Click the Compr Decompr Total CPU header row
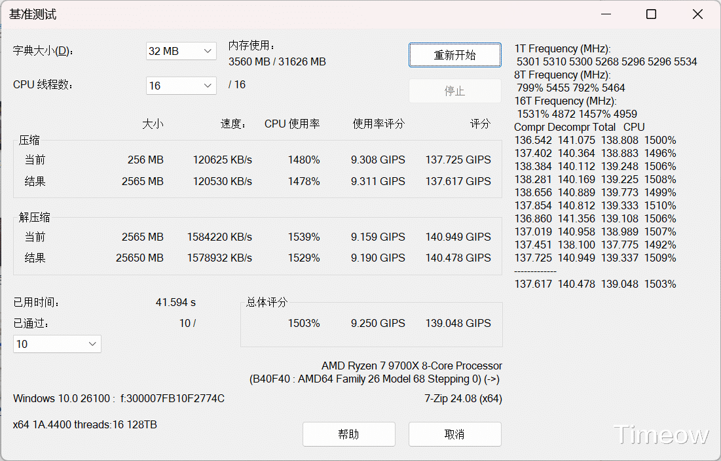The width and height of the screenshot is (721, 461). (580, 128)
